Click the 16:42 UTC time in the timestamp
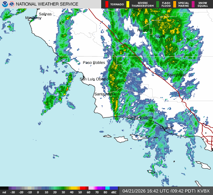The height and width of the screenshot is (195, 213). [158, 191]
